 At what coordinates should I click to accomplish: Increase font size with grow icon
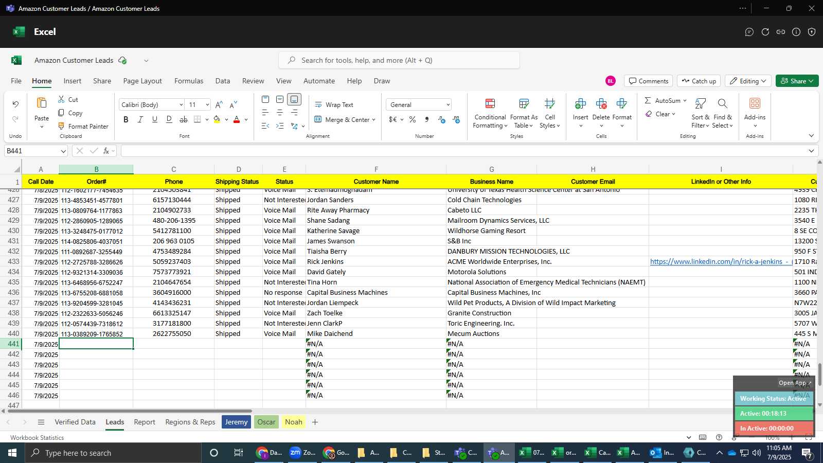(x=219, y=104)
